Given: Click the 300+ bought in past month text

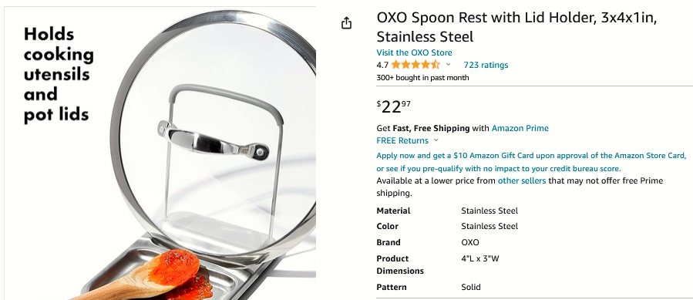Looking at the screenshot, I should [x=422, y=78].
